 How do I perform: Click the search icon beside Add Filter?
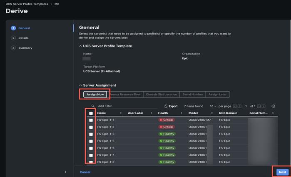pyautogui.click(x=93, y=106)
